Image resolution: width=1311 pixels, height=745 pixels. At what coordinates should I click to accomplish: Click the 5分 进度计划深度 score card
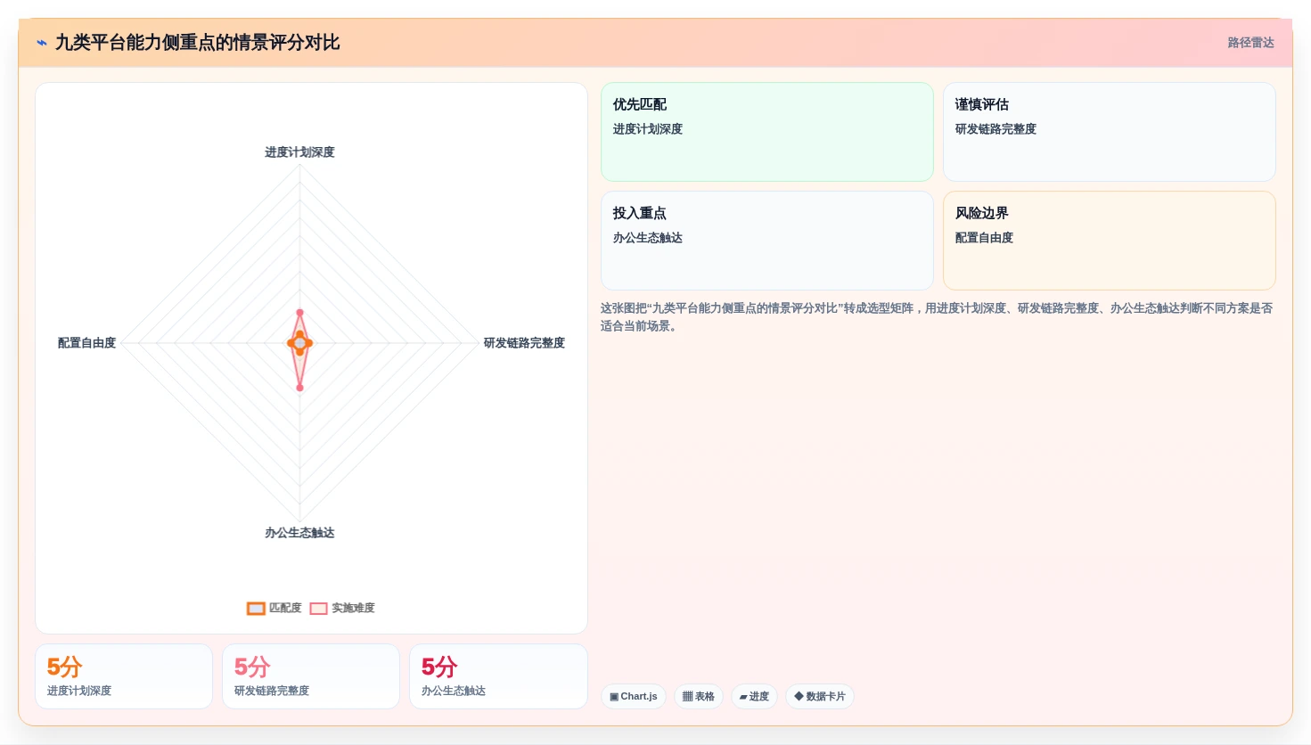124,676
